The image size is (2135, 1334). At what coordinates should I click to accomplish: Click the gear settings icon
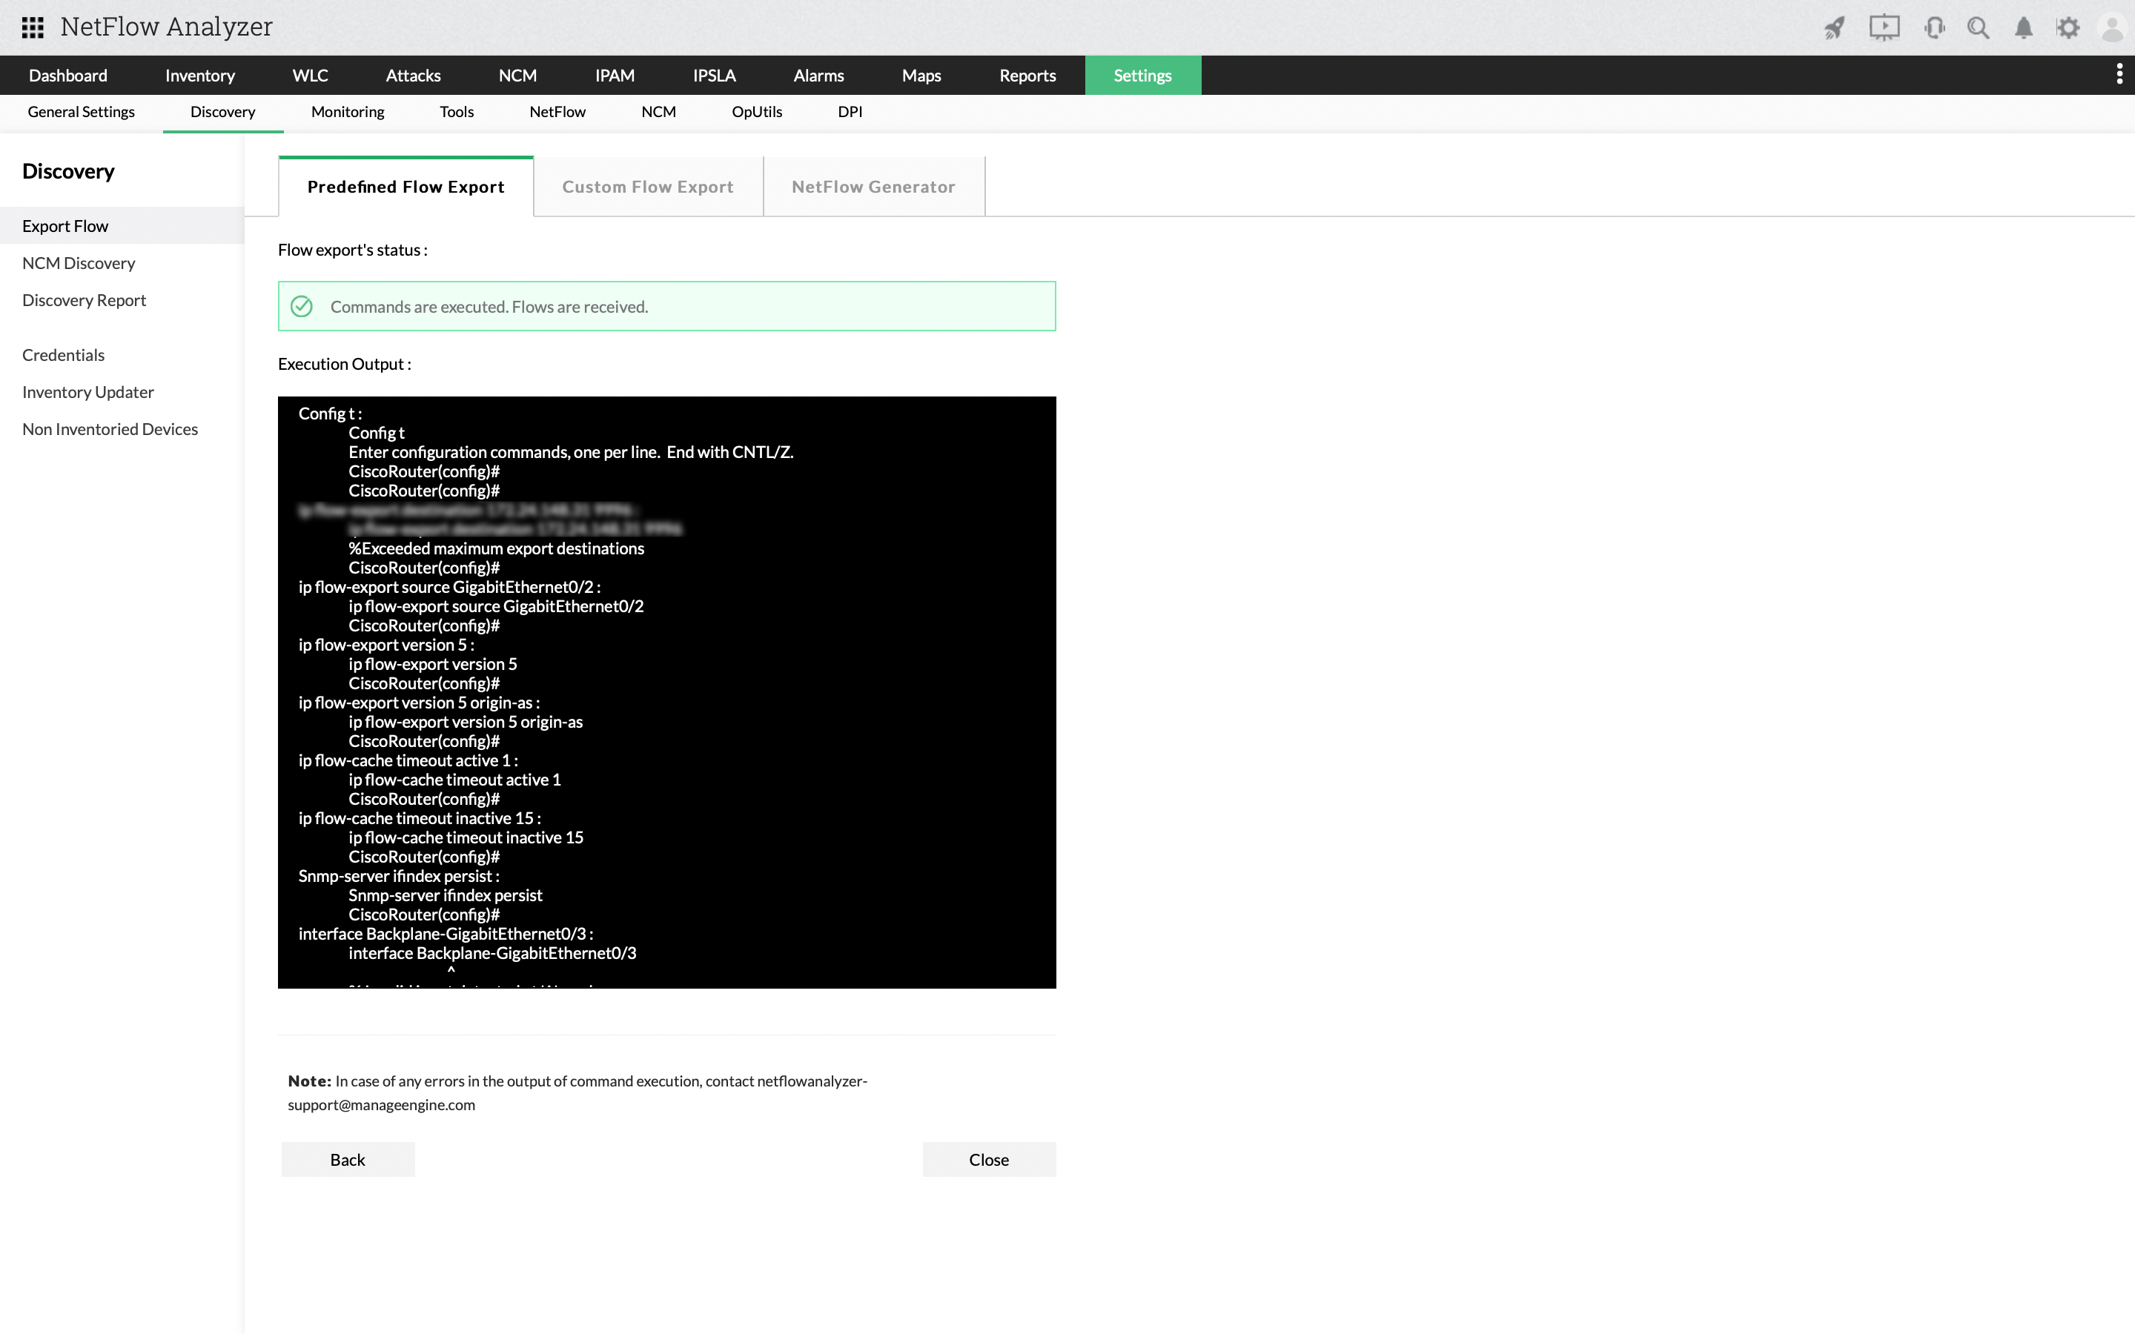(2068, 27)
